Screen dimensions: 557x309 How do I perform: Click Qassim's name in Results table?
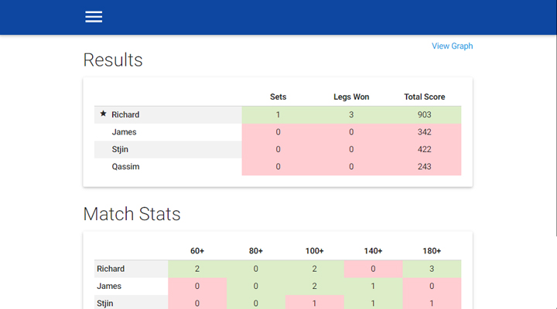(126, 167)
